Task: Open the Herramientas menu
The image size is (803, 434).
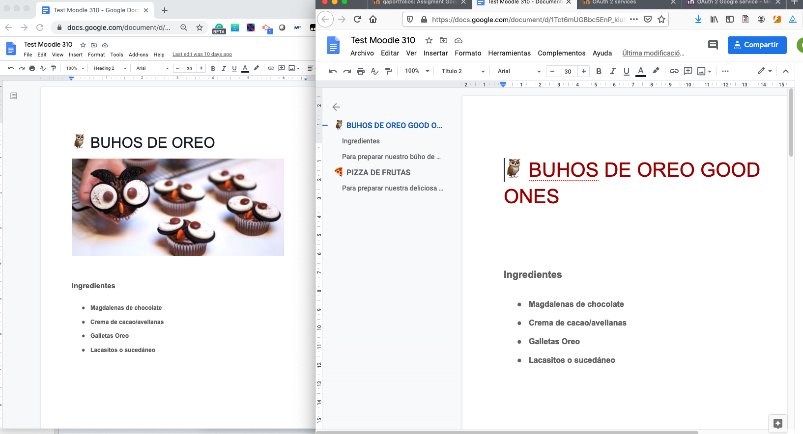Action: pyautogui.click(x=509, y=53)
